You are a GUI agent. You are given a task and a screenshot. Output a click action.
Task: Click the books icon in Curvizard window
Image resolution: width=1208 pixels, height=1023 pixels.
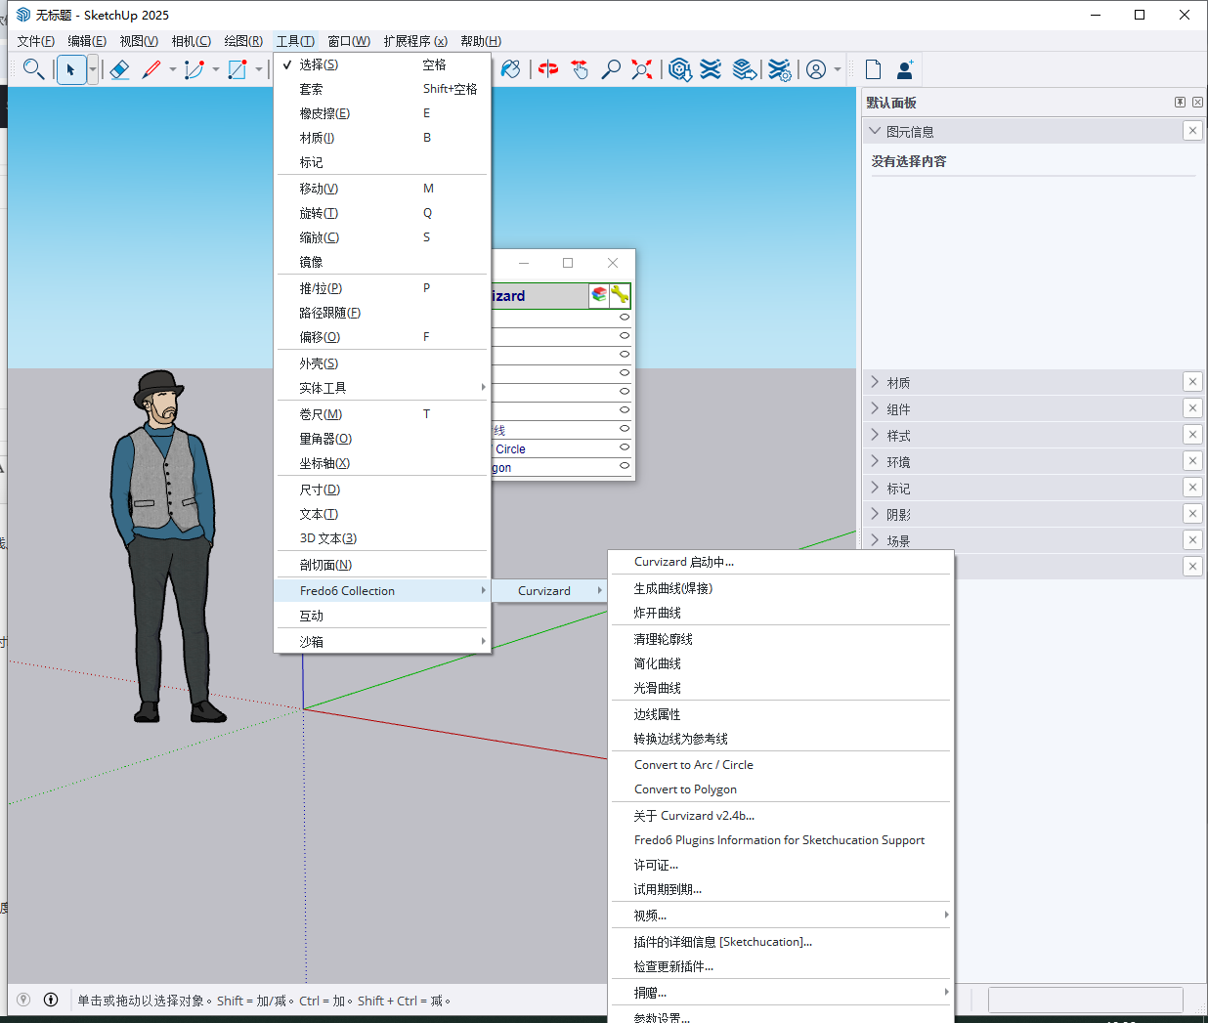(599, 294)
